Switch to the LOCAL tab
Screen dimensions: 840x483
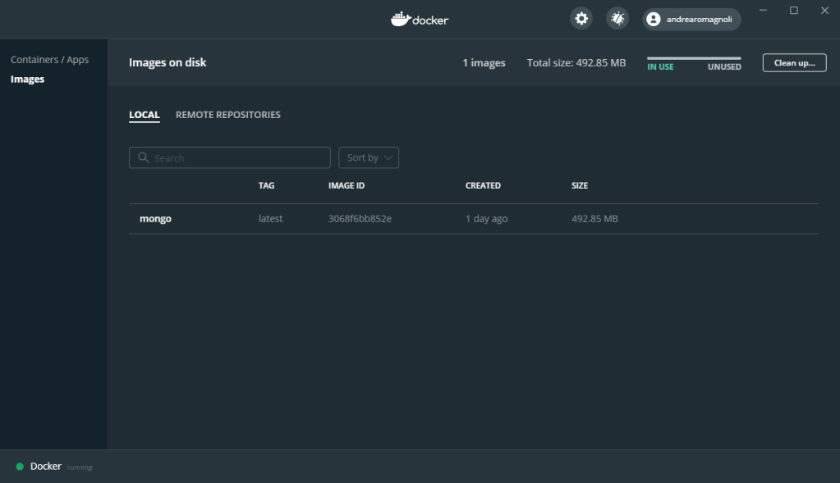tap(145, 115)
